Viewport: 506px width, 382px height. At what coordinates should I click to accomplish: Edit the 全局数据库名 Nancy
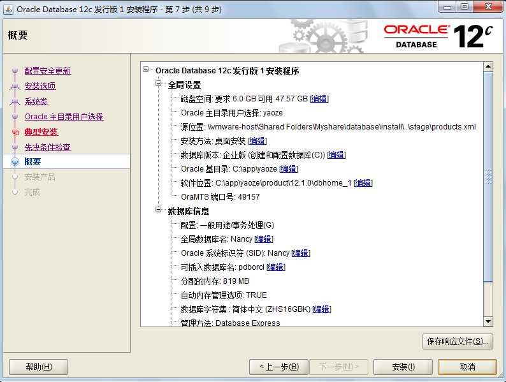264,239
